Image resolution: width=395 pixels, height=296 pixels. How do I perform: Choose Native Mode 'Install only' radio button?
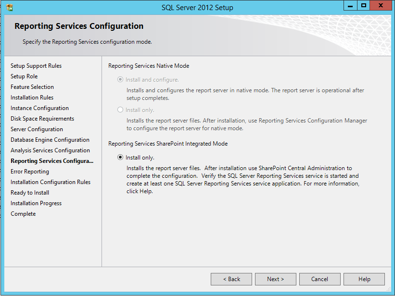tap(120, 110)
